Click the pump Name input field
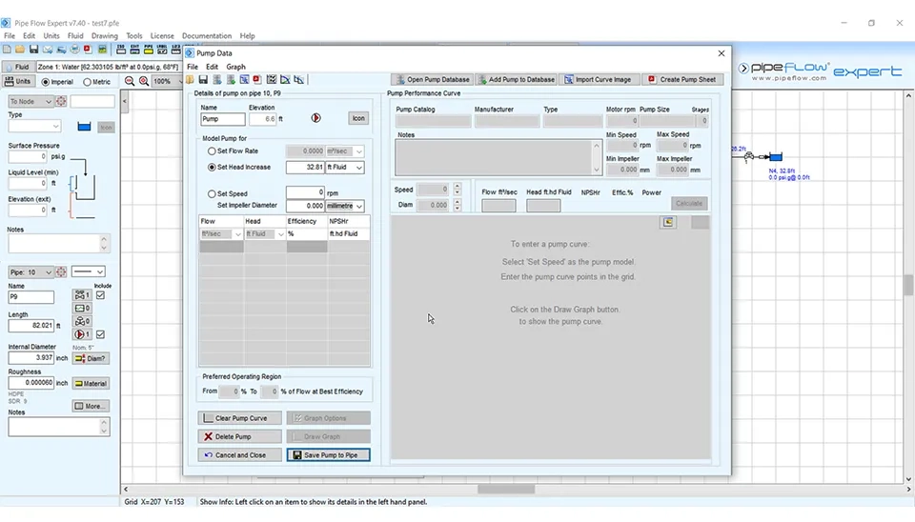 pyautogui.click(x=222, y=119)
